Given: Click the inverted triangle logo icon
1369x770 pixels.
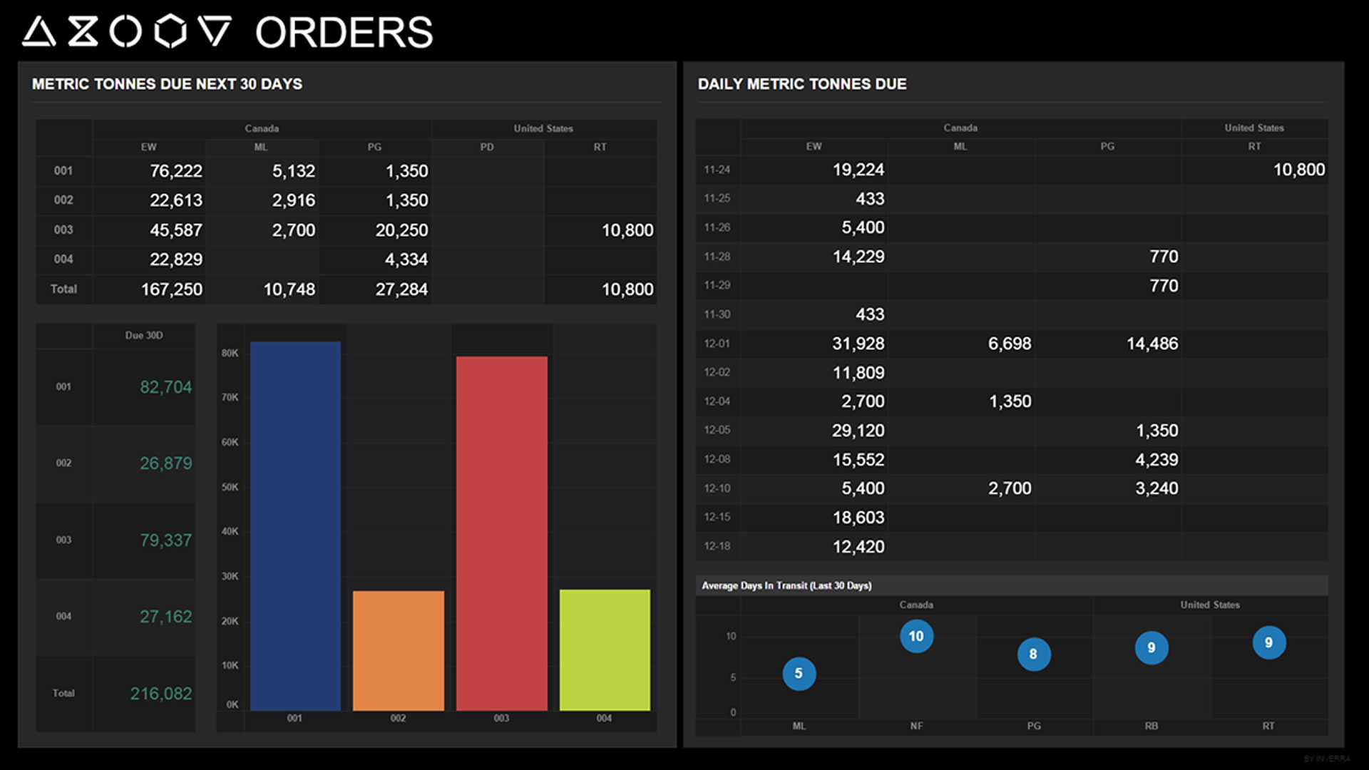Looking at the screenshot, I should coord(215,32).
